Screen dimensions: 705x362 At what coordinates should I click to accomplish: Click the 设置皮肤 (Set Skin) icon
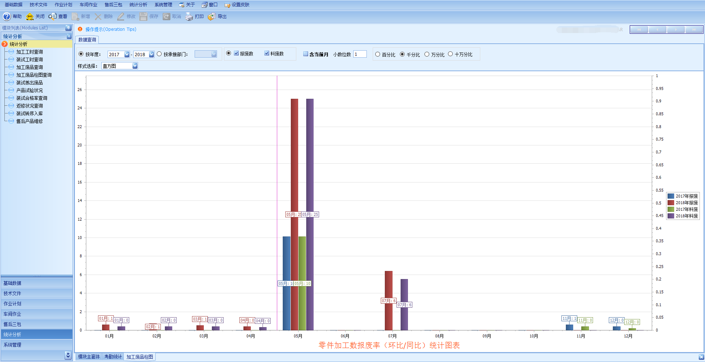(227, 5)
